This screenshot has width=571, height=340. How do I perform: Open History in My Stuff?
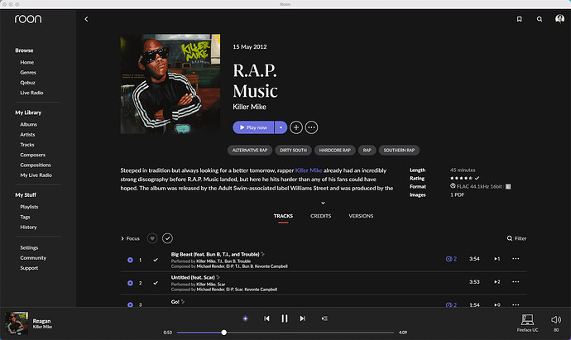[28, 227]
